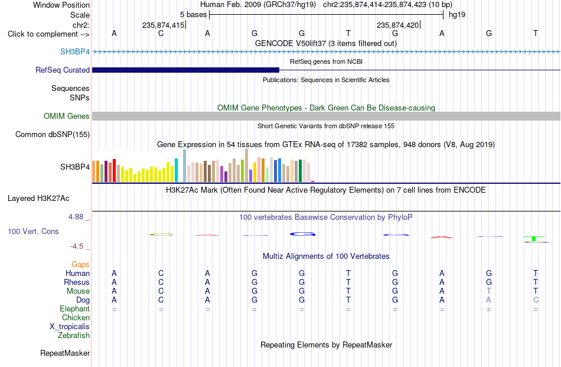This screenshot has height=367, width=561.
Task: Open the RefSeq Curated track label
Action: click(63, 70)
